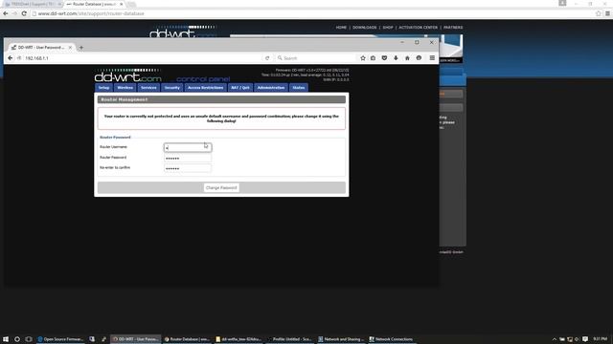Close the Router Database Chrome tab

click(122, 4)
